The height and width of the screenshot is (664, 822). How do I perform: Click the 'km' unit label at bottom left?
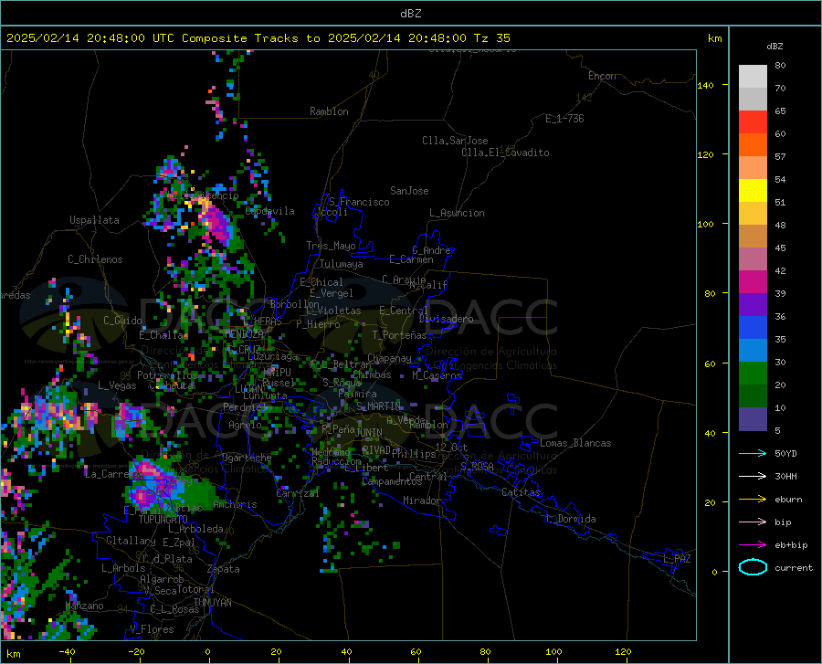(x=14, y=654)
